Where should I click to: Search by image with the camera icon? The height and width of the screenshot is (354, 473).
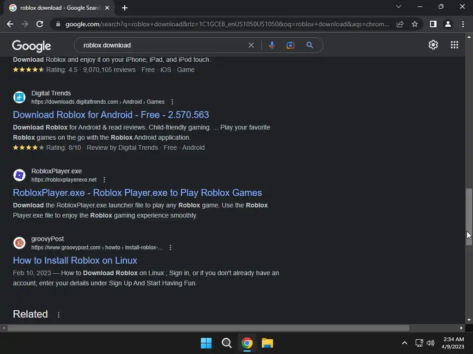coord(290,45)
